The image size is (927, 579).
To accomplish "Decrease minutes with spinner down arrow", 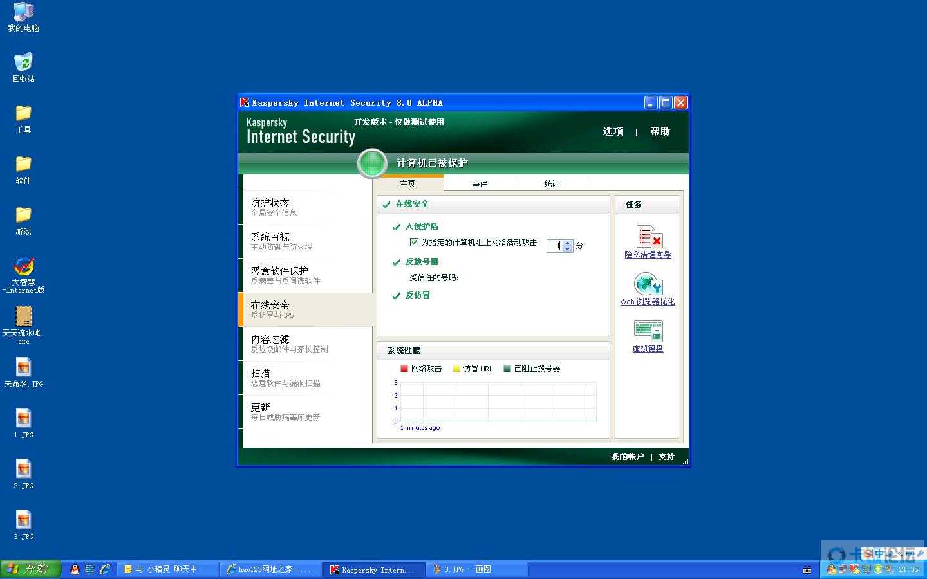I will click(x=567, y=248).
